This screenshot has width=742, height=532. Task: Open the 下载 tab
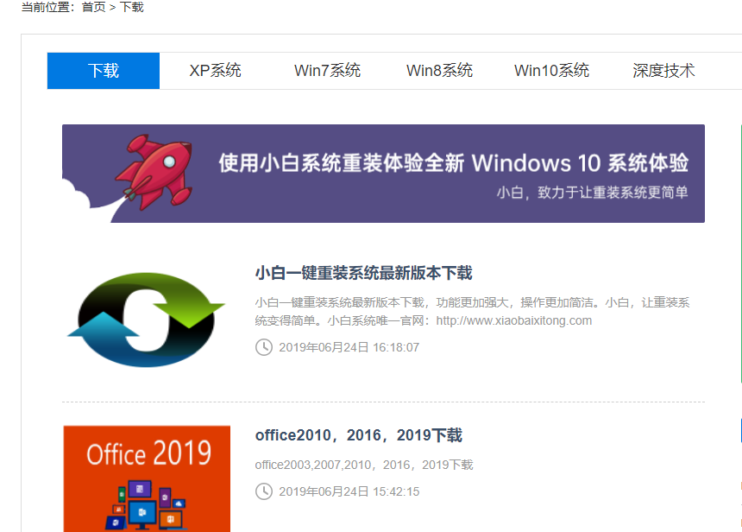[104, 71]
